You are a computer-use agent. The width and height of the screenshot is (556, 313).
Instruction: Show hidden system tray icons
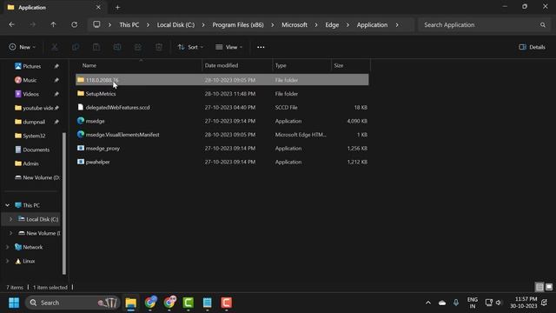click(428, 303)
